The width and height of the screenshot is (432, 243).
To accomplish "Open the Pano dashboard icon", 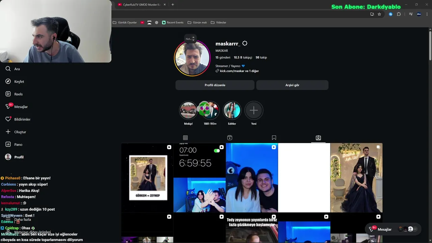I will [x=8, y=144].
